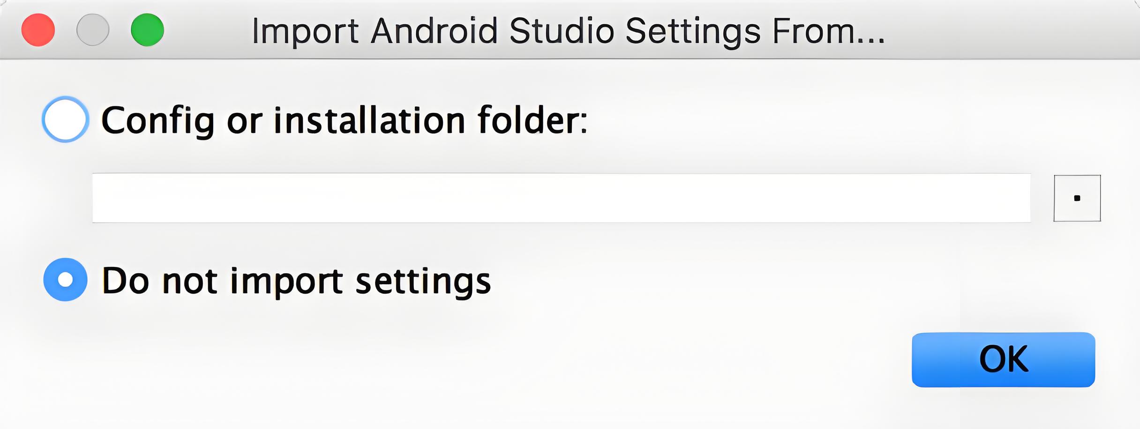Click the "Config or installation folder:" label text

pos(344,120)
